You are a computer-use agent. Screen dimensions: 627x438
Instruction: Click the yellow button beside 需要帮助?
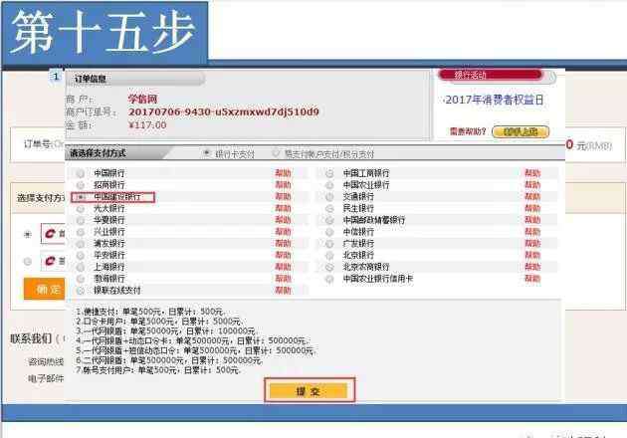[x=521, y=131]
